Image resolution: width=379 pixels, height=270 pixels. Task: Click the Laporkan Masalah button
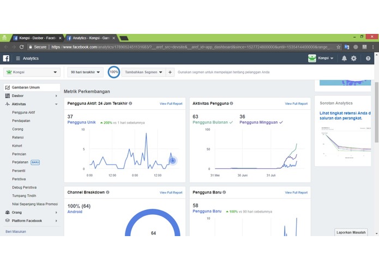(x=351, y=232)
